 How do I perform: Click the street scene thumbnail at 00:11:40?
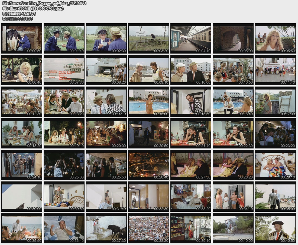click(275, 70)
